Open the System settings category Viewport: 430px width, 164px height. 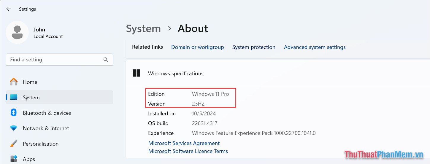pyautogui.click(x=59, y=97)
